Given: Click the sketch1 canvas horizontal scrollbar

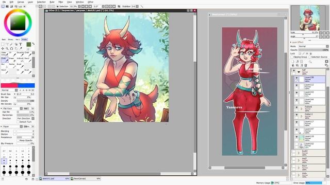Looking at the screenshot, I should (x=114, y=174).
